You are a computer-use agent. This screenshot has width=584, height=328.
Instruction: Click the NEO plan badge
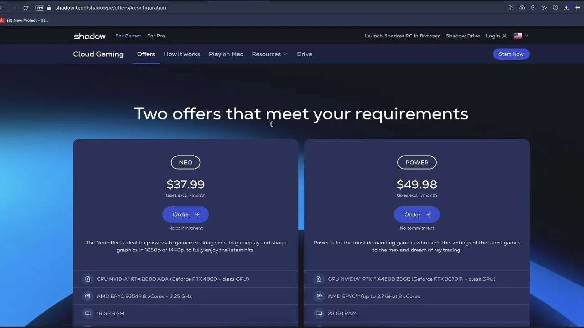click(x=185, y=163)
